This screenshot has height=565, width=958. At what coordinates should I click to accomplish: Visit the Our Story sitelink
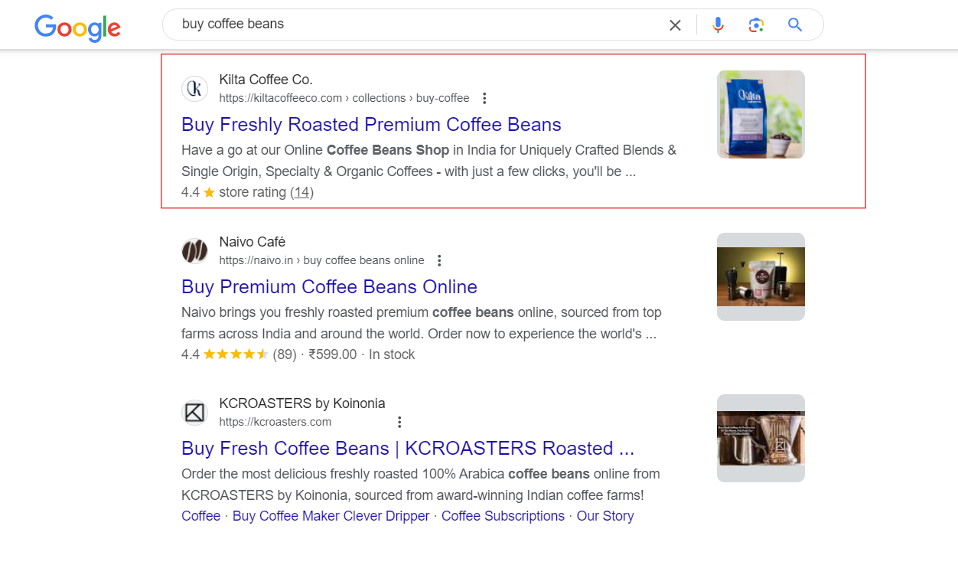[x=605, y=516]
